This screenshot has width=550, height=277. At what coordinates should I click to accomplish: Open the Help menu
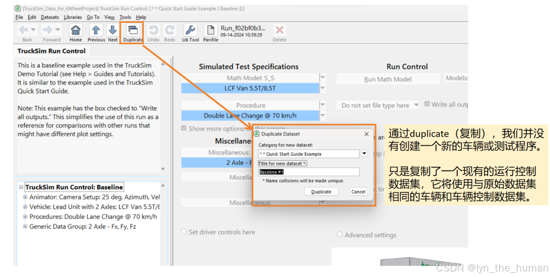pyautogui.click(x=141, y=17)
